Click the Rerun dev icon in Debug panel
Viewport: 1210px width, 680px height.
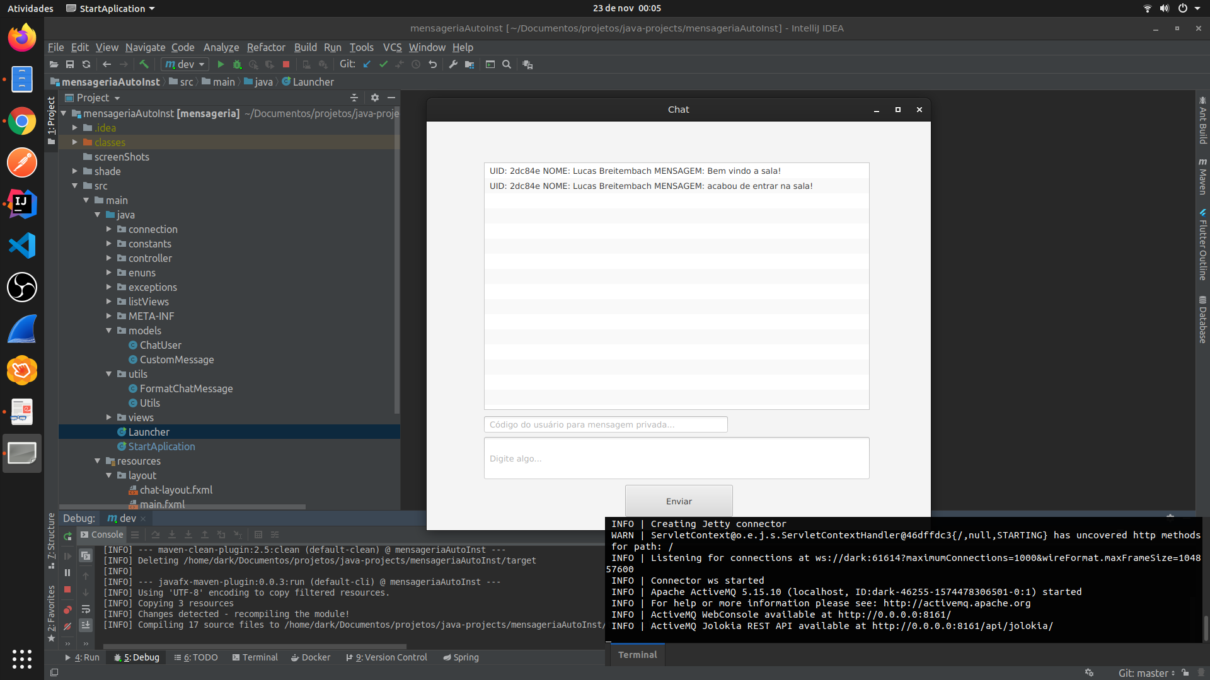(x=67, y=536)
